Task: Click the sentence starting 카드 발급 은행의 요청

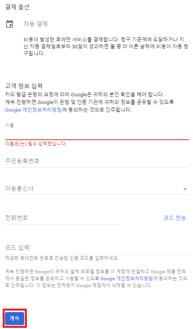Action: tap(84, 94)
